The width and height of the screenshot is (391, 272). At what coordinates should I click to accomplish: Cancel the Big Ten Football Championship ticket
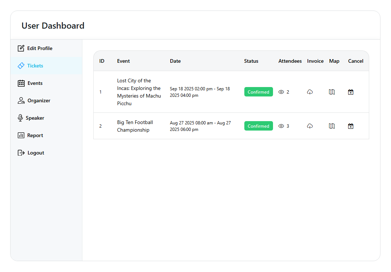tap(350, 126)
